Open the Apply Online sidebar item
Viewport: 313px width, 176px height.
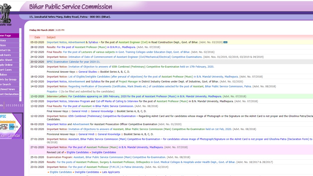click(x=9, y=65)
